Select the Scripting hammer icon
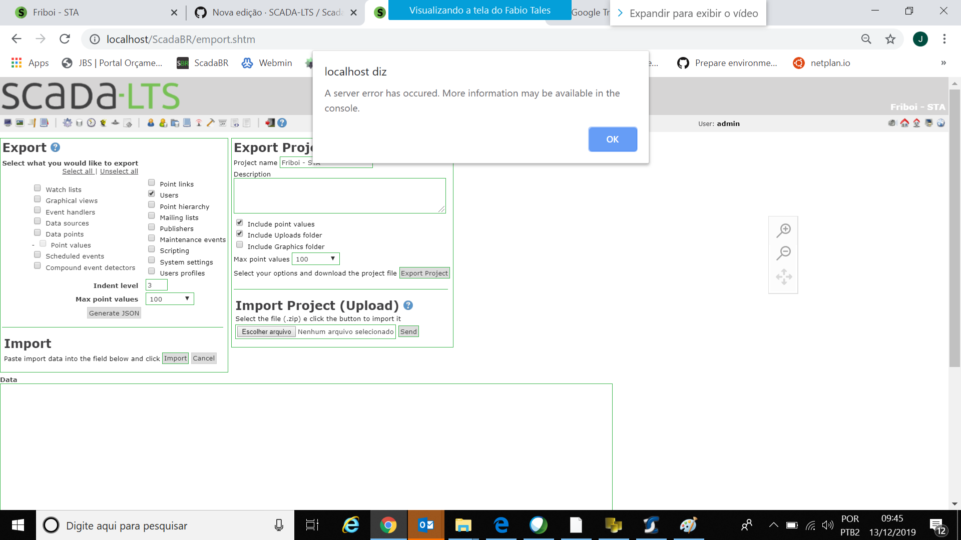 point(210,123)
